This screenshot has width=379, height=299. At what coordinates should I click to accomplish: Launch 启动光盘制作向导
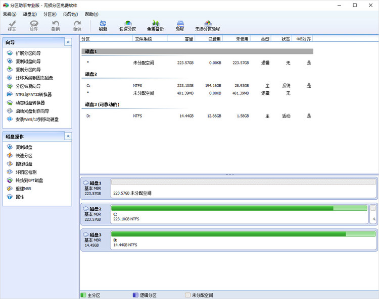[28, 111]
